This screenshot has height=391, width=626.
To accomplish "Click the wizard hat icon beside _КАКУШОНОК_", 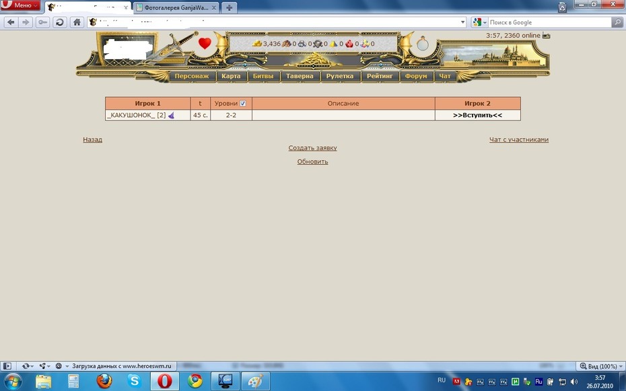I will (171, 115).
